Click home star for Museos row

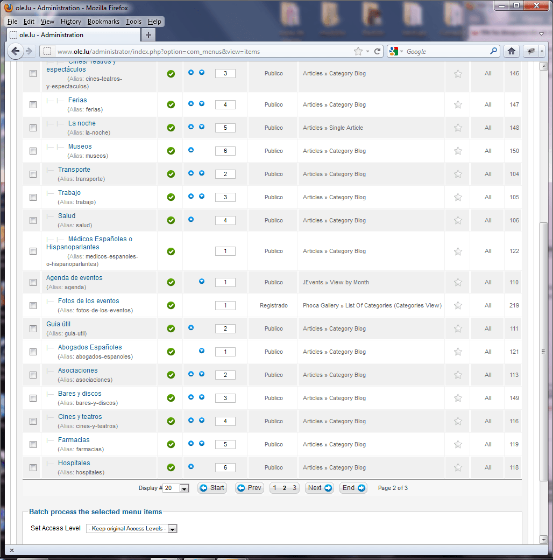[x=458, y=151]
